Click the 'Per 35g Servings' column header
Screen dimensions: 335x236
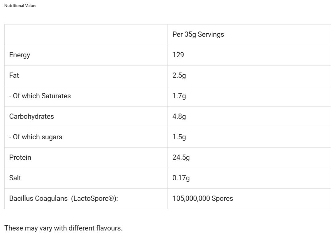(198, 35)
